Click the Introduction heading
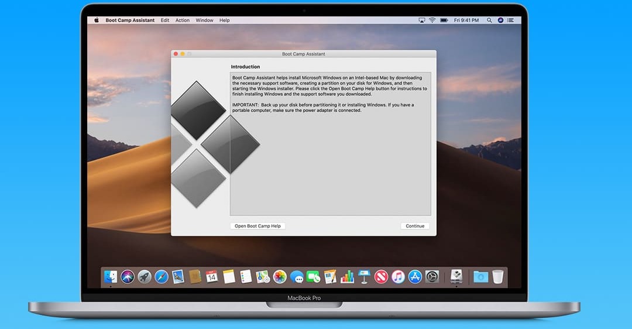The image size is (632, 329). [245, 67]
